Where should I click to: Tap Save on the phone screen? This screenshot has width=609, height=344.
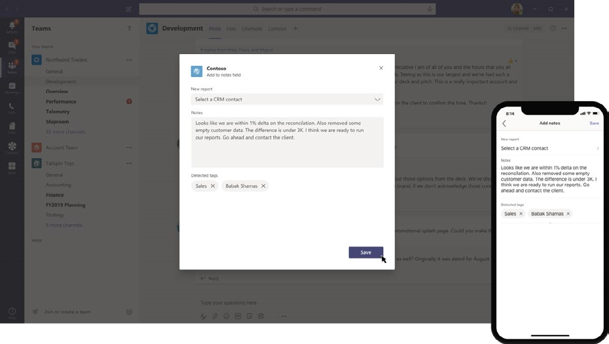(x=594, y=123)
